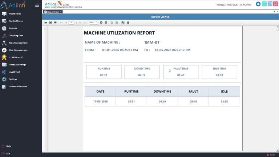Viewport: 279px width, 157px height.
Task: Switch to page width view
Action: tap(112, 23)
